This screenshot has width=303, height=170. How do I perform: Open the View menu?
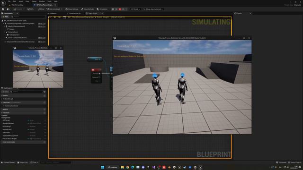[27, 1]
